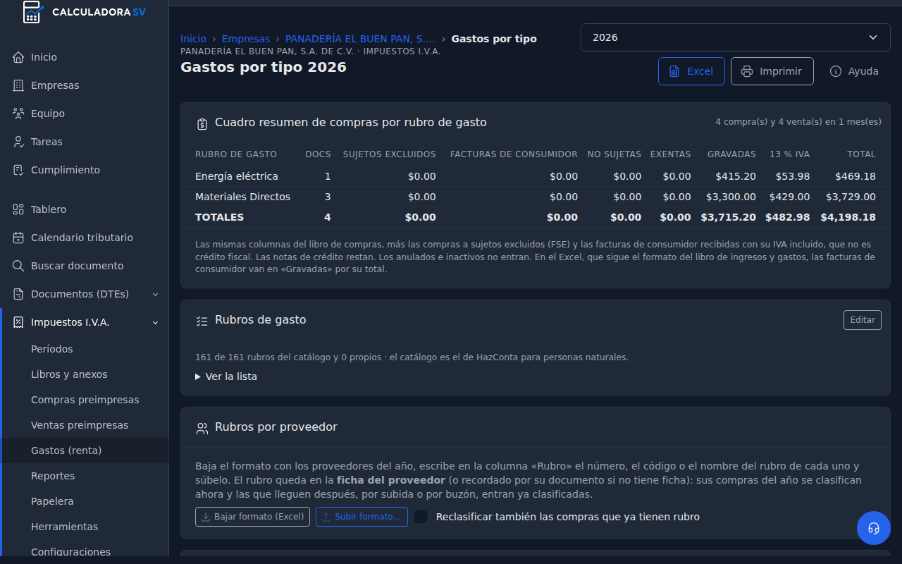This screenshot has height=564, width=902.
Task: Click the building icon beside Empresas
Action: tap(18, 85)
